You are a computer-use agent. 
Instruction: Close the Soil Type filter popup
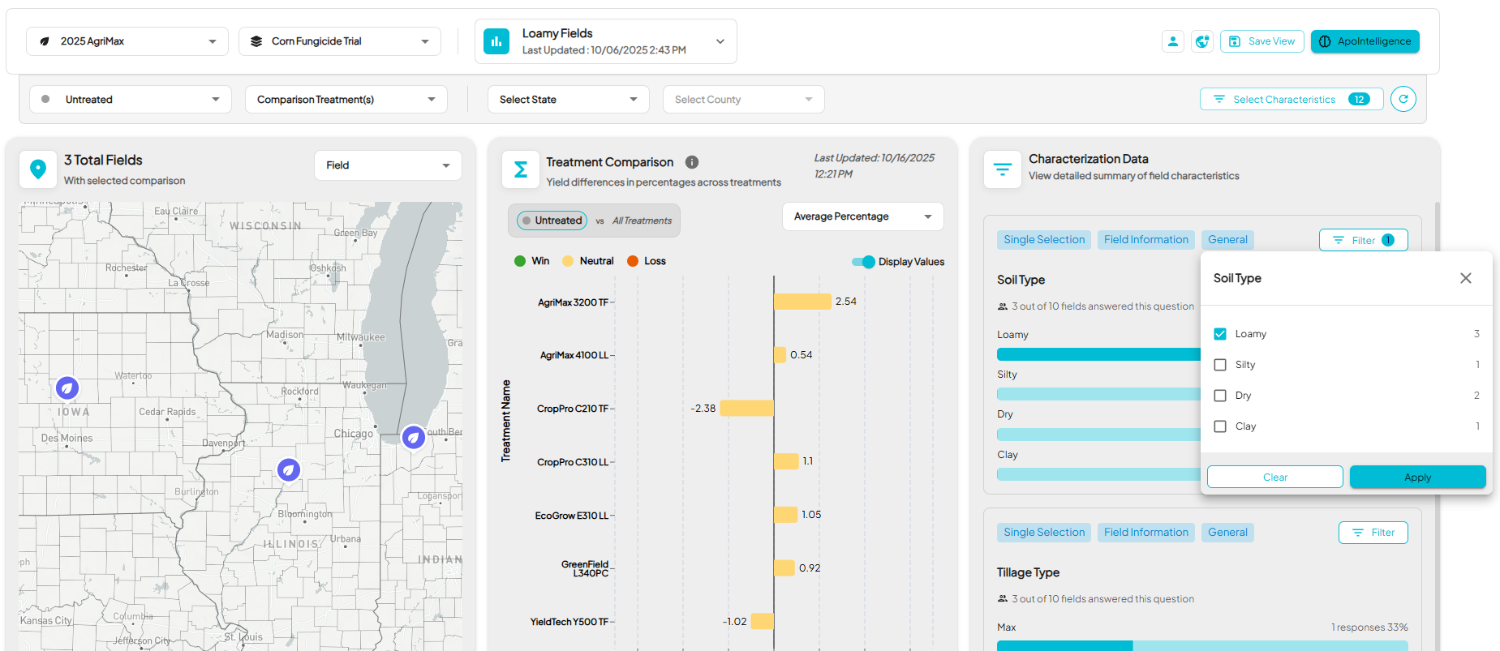1465,278
